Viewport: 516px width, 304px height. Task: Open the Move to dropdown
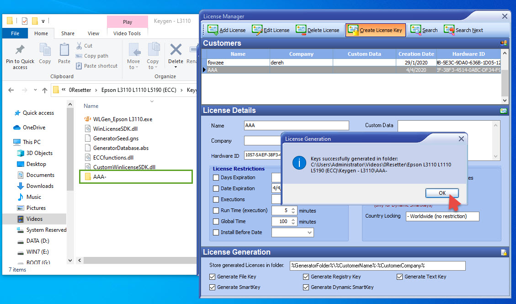(x=133, y=56)
